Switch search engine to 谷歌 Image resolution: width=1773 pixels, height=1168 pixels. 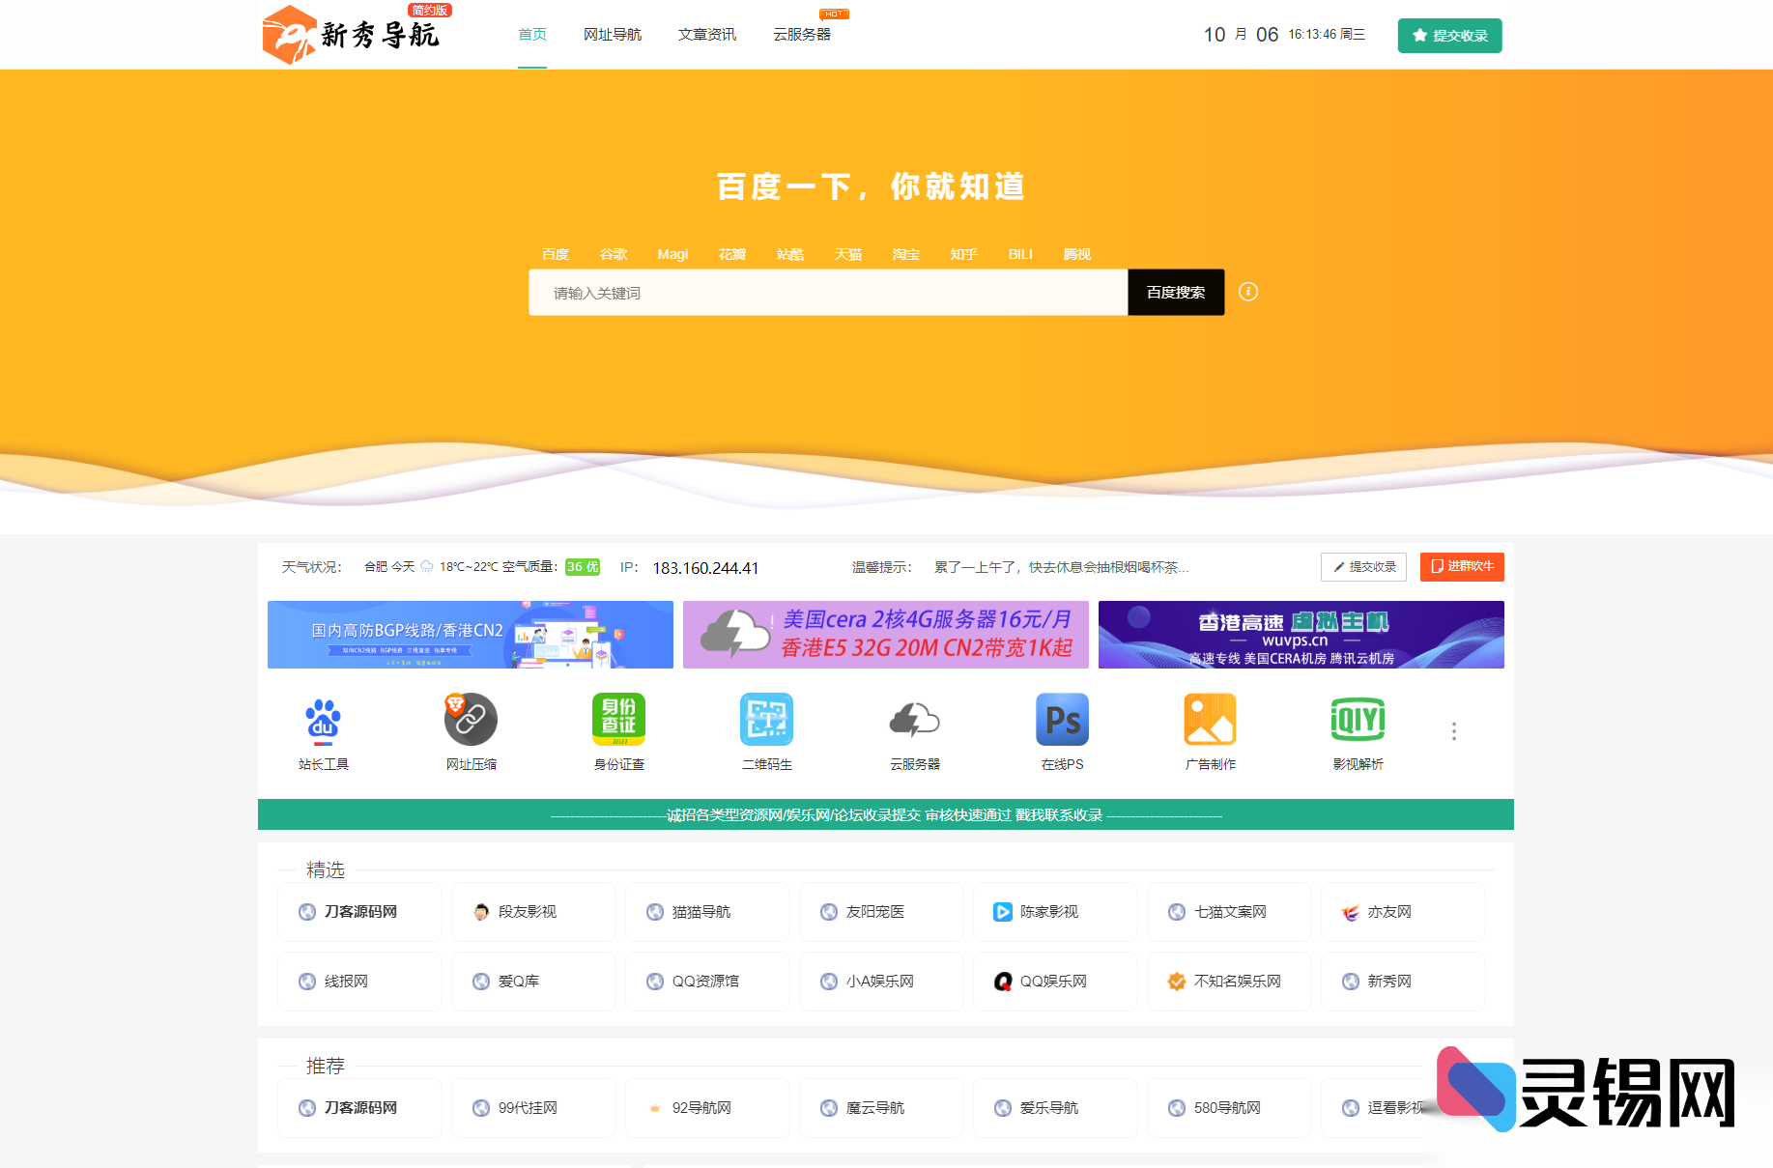(x=615, y=254)
